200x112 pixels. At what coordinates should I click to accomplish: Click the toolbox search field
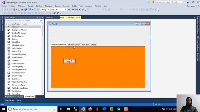[x=22, y=21]
